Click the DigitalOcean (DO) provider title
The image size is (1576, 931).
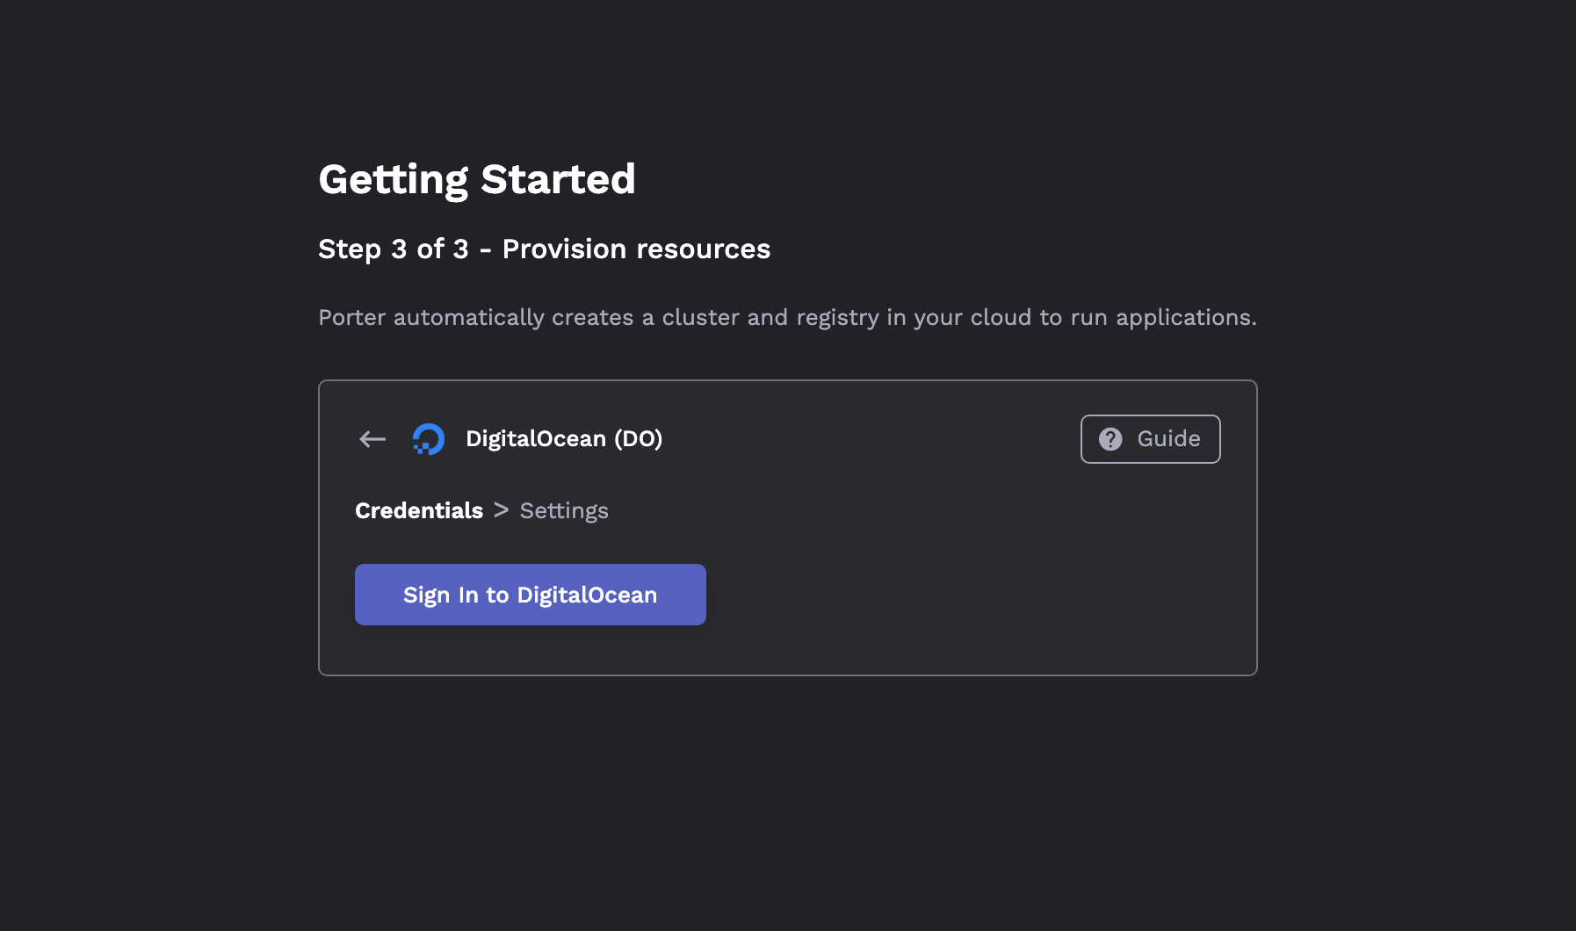(x=564, y=439)
